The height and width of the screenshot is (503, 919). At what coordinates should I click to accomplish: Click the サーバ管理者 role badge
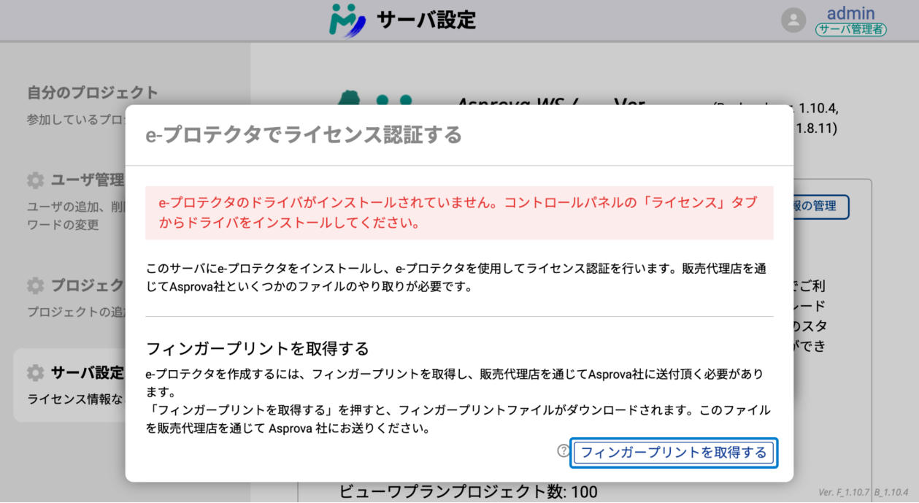point(851,30)
